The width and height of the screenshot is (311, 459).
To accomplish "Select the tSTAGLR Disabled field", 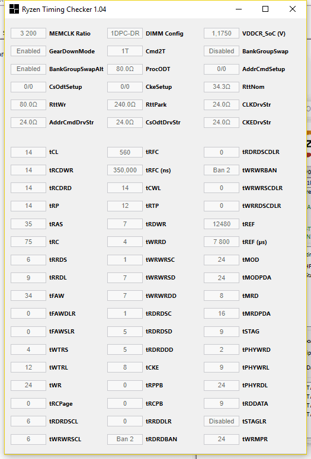I will tap(222, 421).
